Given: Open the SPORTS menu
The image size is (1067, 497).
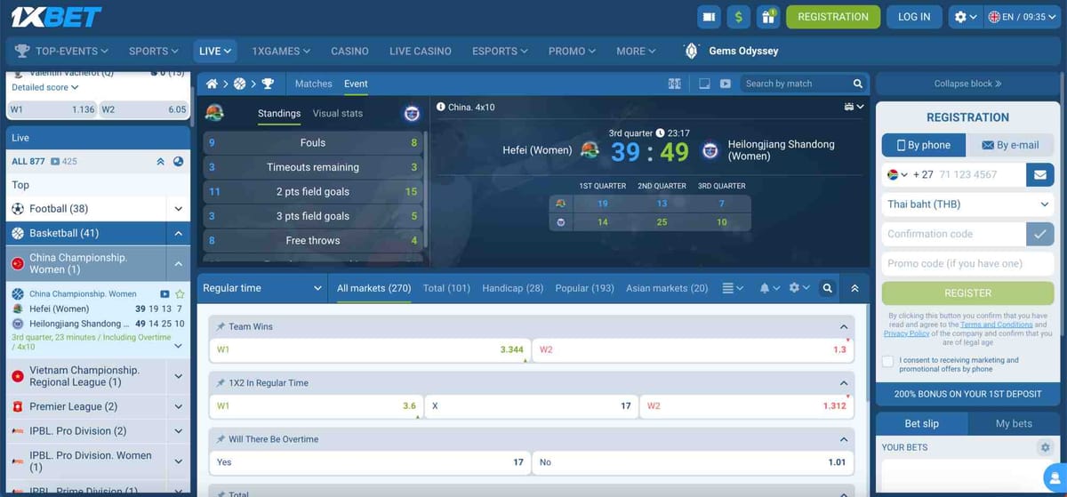Looking at the screenshot, I should [x=153, y=51].
